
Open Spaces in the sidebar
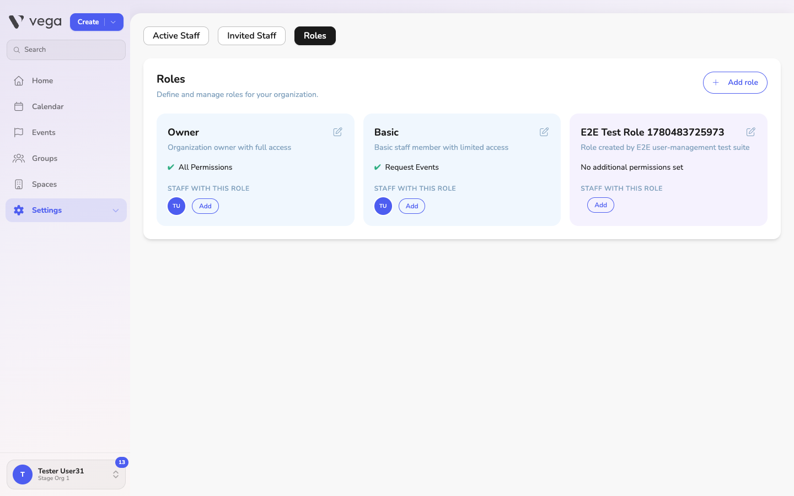click(66, 185)
